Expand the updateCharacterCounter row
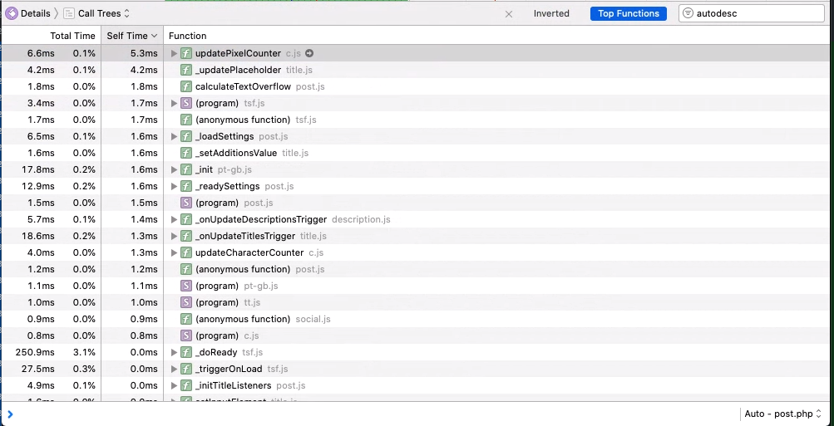 pos(174,252)
